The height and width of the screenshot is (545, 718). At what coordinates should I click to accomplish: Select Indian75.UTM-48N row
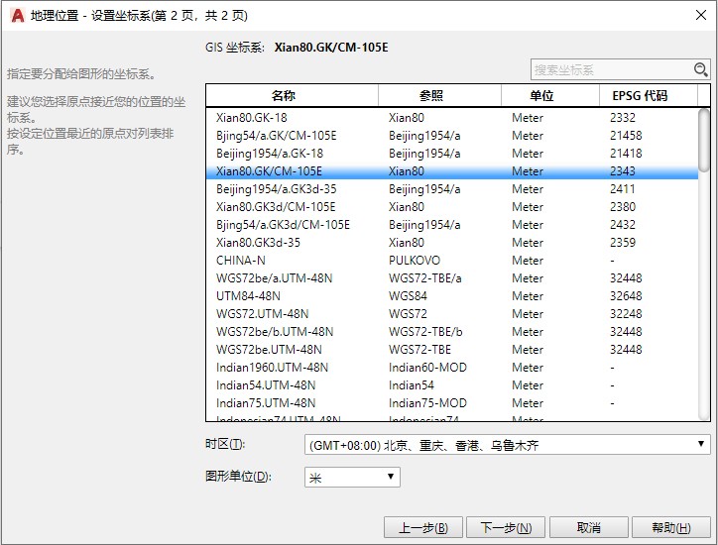pyautogui.click(x=452, y=403)
